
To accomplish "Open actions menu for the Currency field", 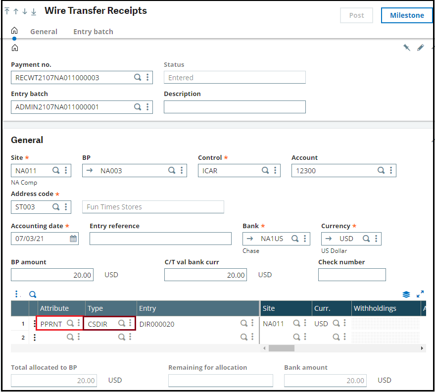I will pyautogui.click(x=376, y=239).
